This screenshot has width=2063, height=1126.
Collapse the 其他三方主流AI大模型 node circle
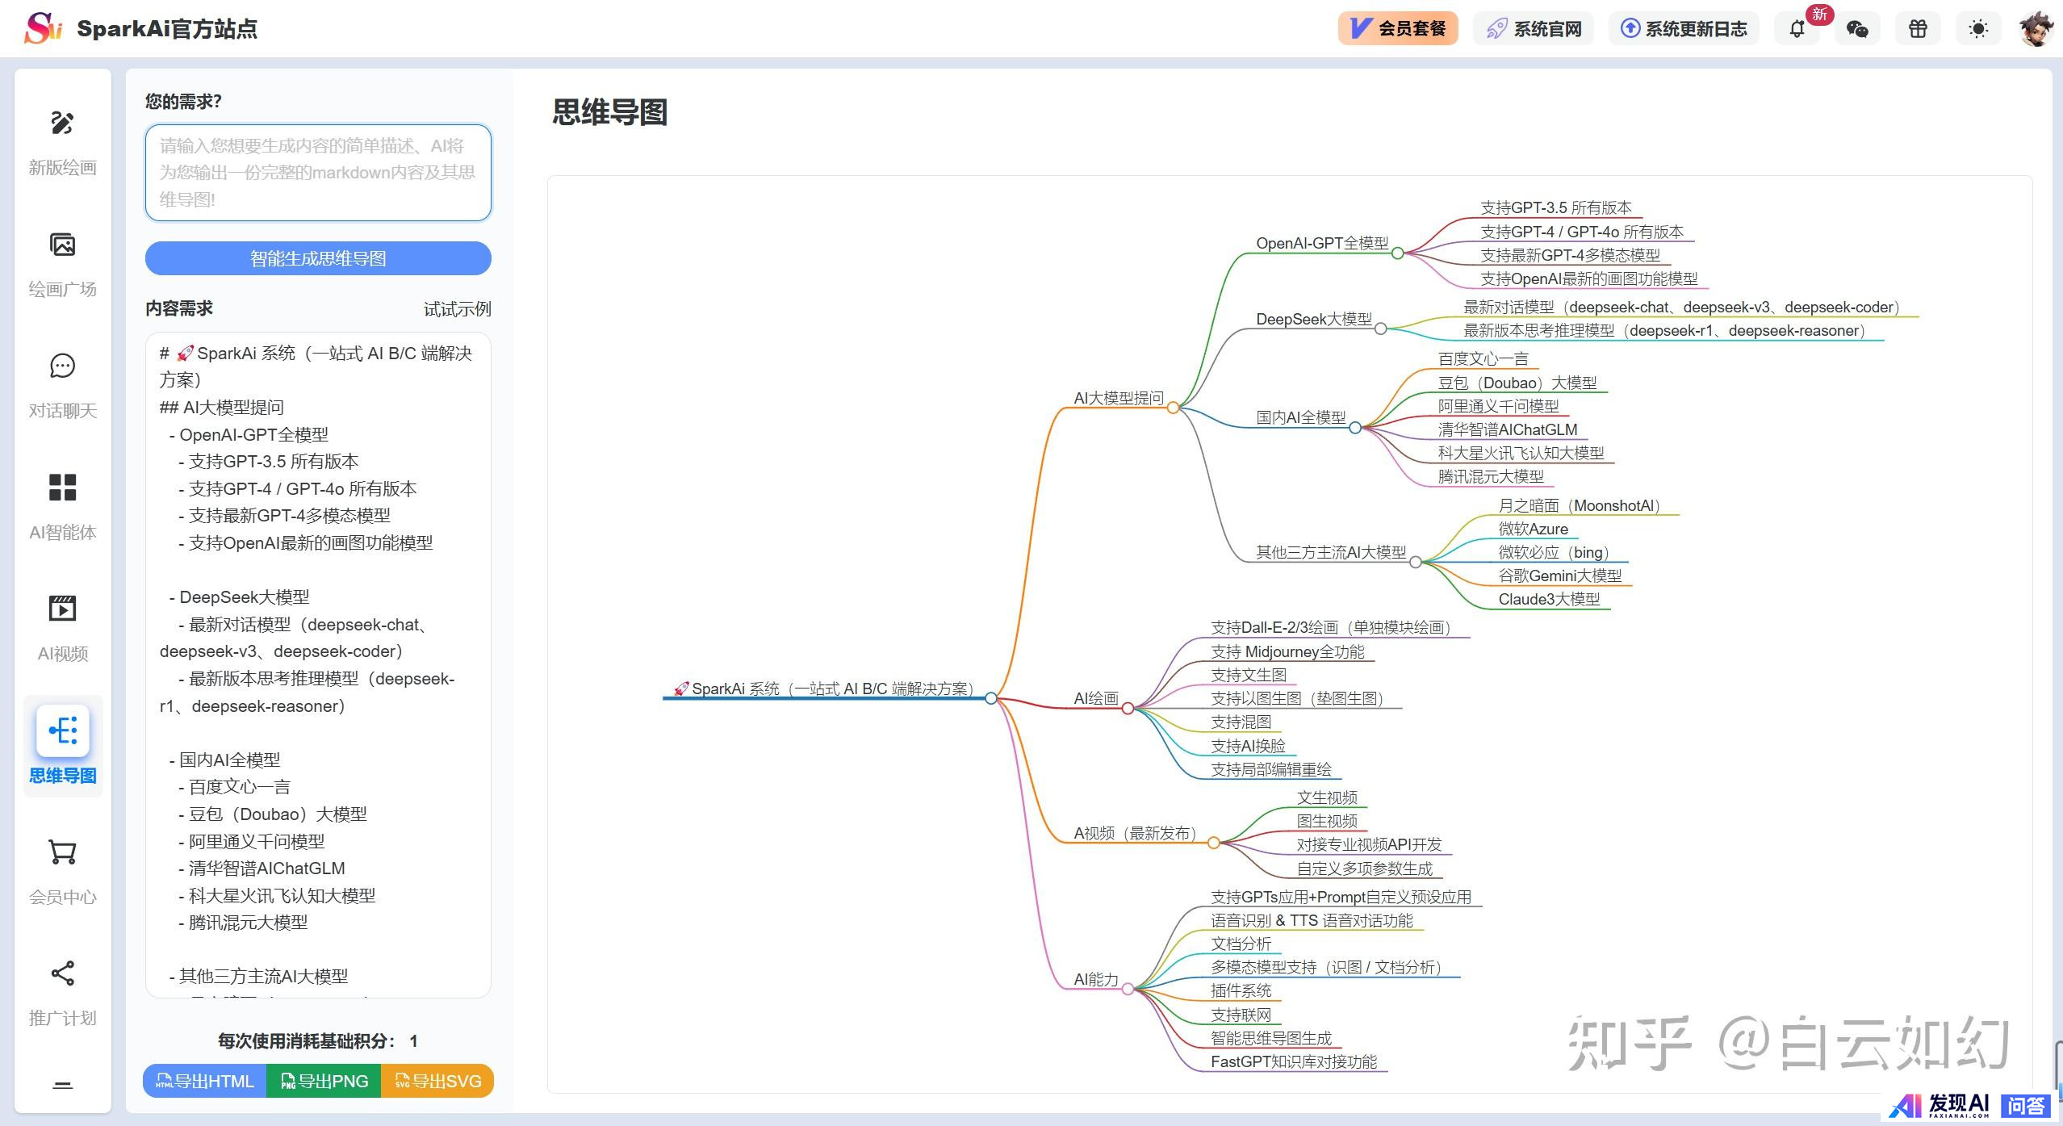(x=1415, y=562)
